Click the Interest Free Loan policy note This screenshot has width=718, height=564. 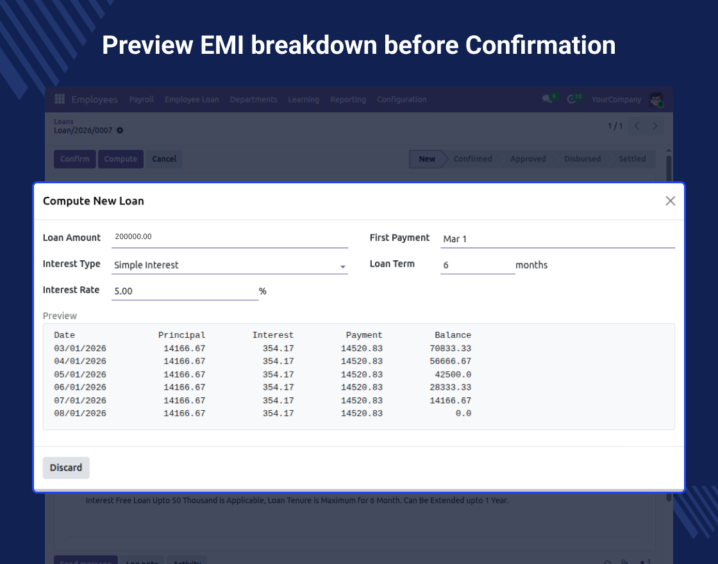coord(297,501)
